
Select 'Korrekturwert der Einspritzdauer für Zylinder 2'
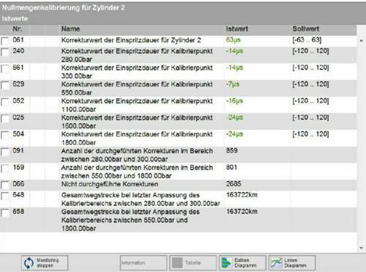pos(131,40)
